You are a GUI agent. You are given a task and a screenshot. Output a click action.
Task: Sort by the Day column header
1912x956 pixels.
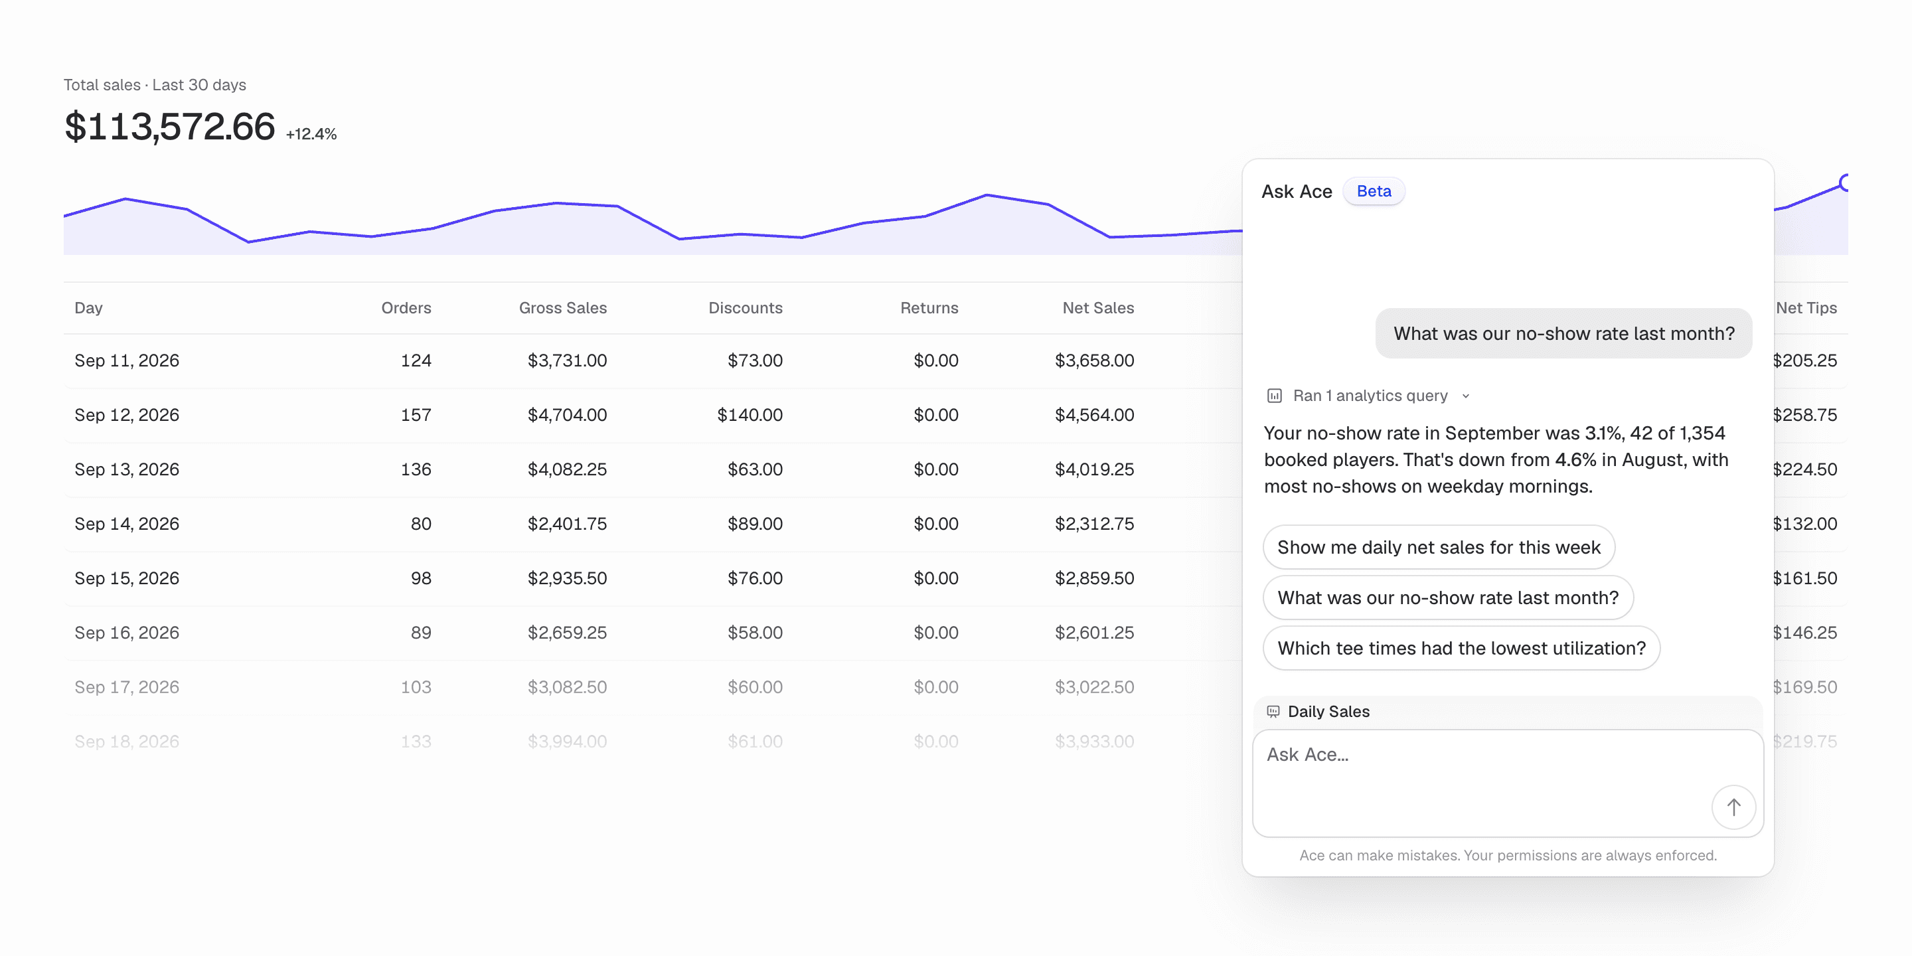click(x=88, y=308)
